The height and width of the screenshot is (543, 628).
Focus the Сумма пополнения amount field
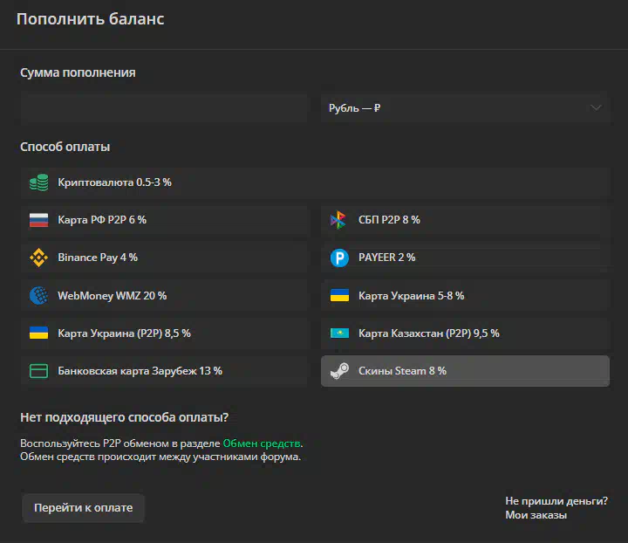(x=164, y=108)
